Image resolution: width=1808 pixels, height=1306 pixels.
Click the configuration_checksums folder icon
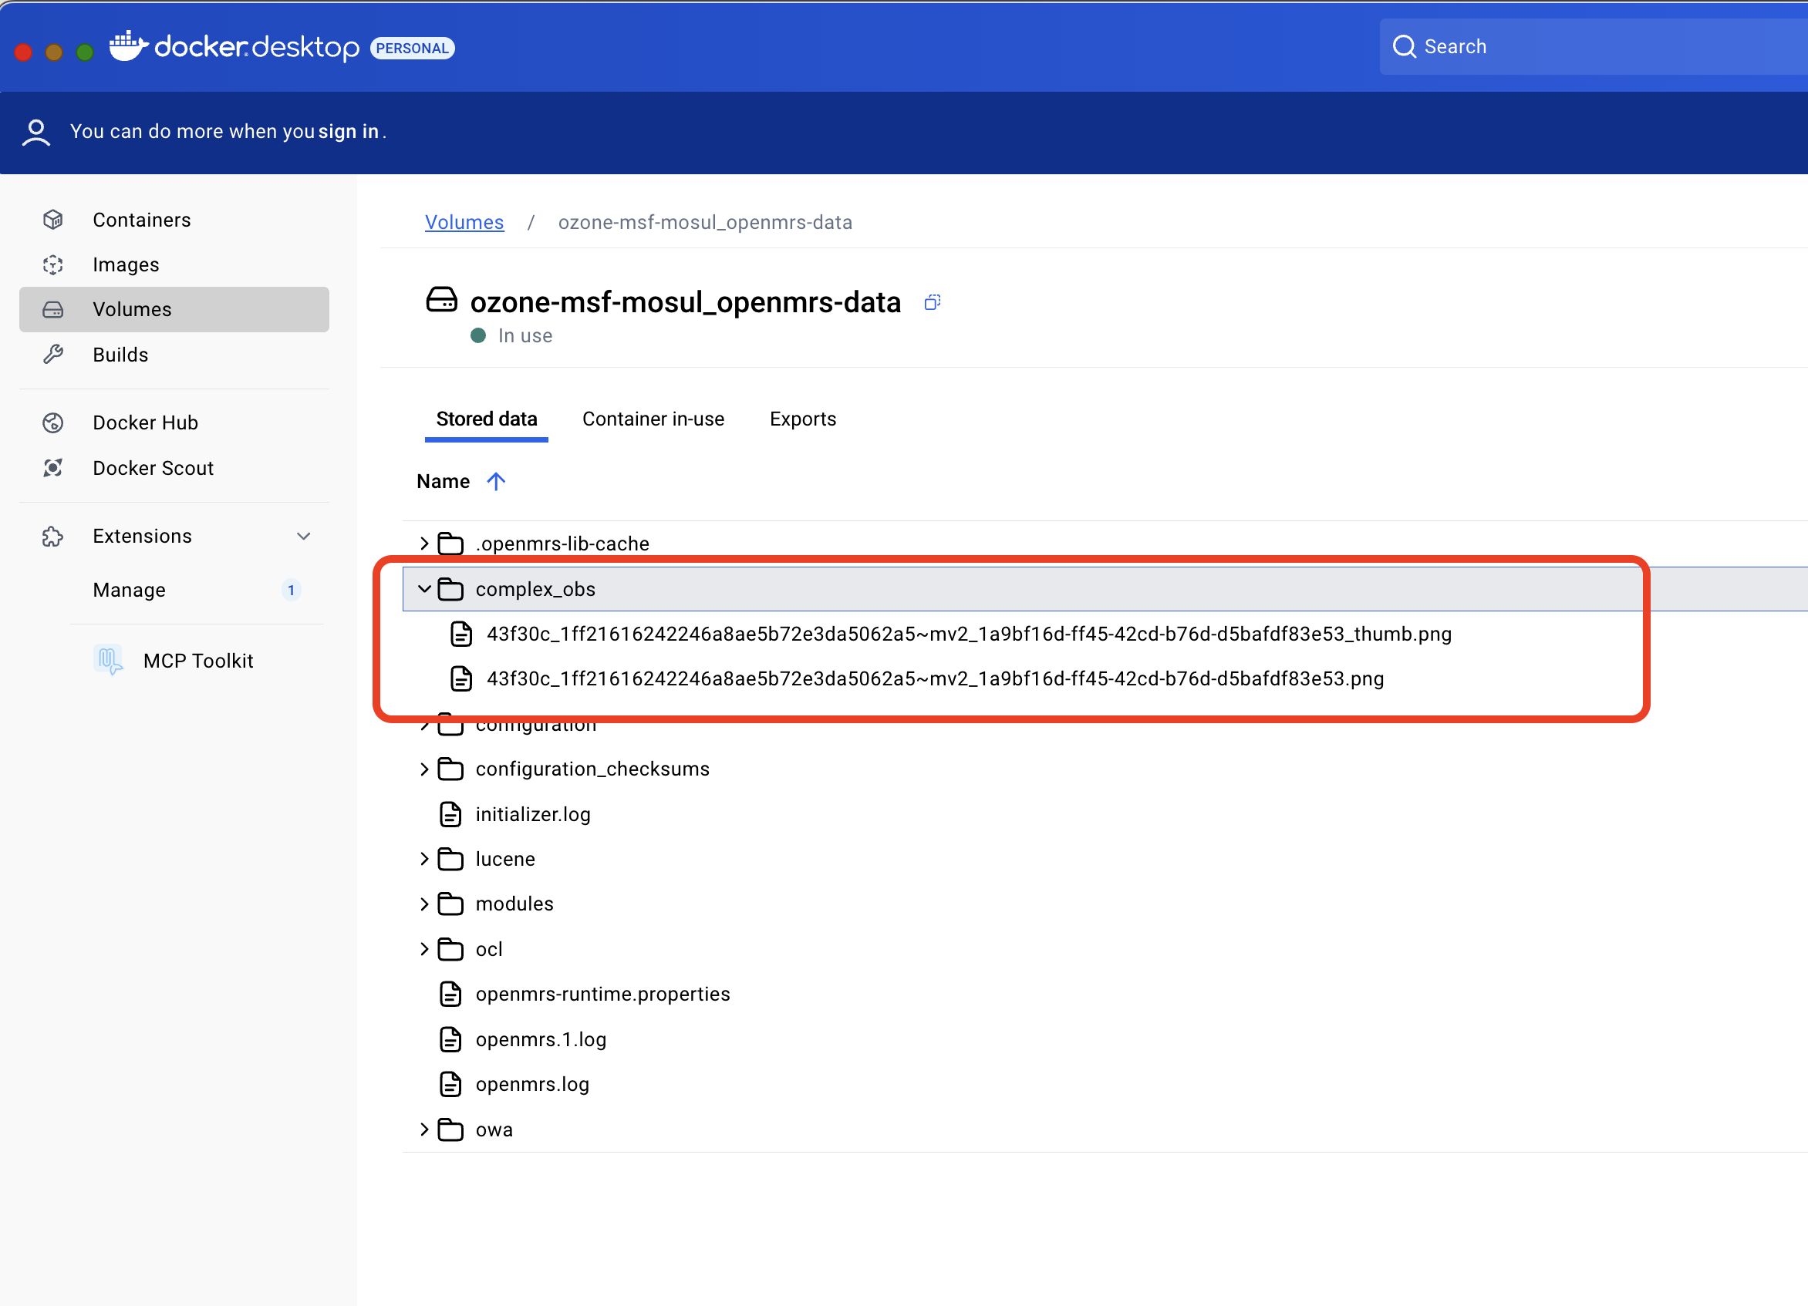pyautogui.click(x=450, y=769)
